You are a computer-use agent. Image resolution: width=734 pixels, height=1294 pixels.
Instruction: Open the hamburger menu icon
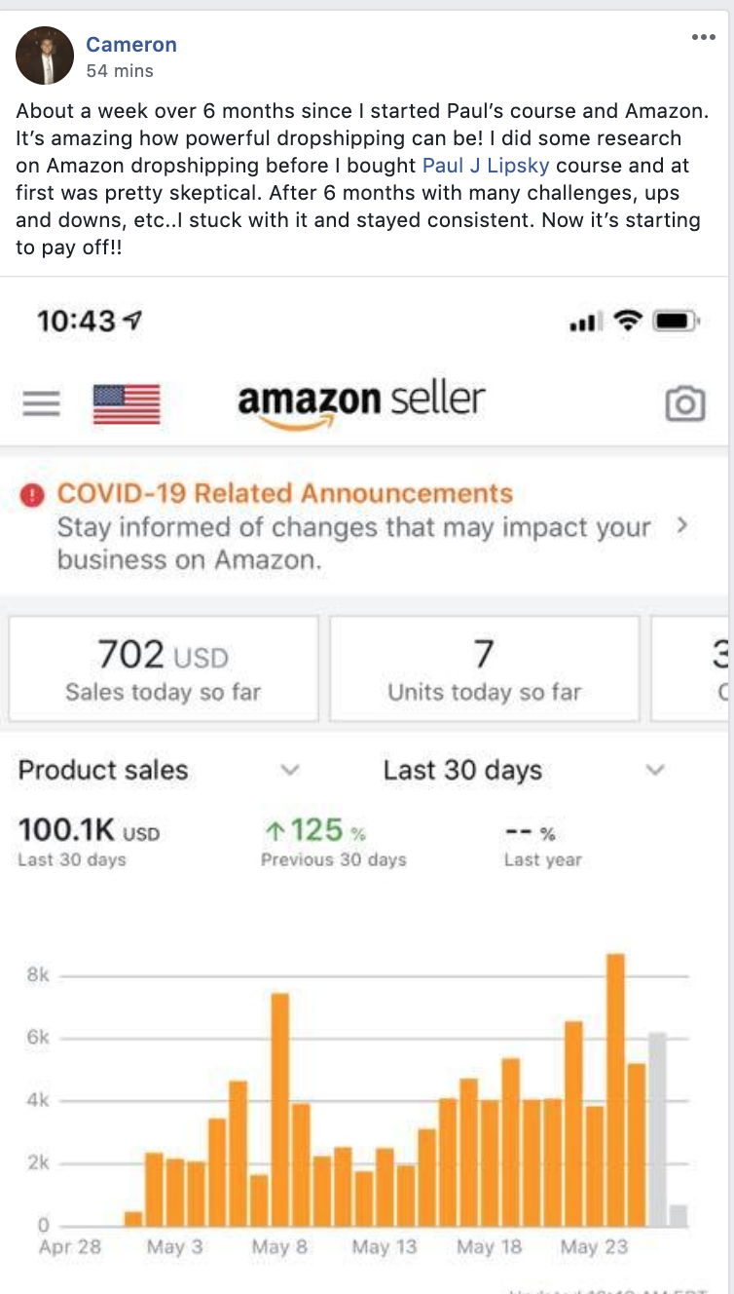click(x=41, y=402)
